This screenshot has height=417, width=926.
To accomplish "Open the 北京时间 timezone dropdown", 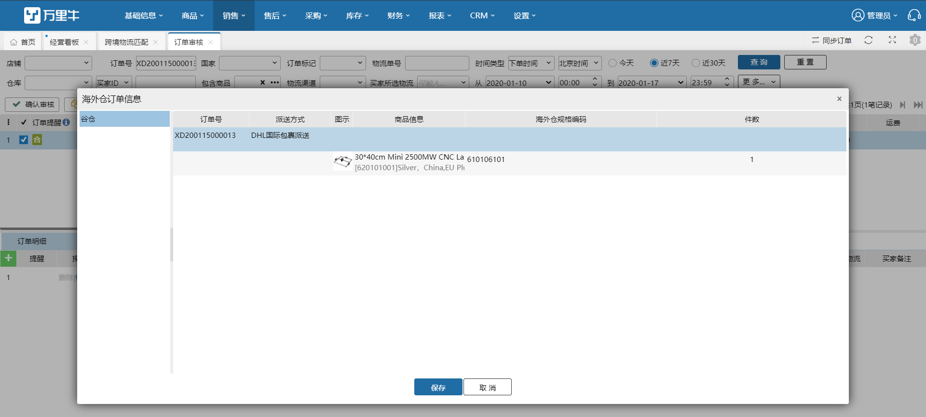I will coord(580,63).
